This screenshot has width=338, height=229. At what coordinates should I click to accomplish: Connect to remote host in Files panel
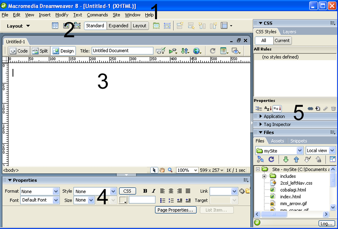pyautogui.click(x=260, y=159)
